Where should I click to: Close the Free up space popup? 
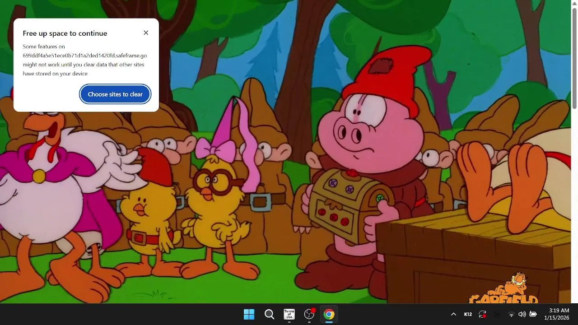tap(146, 33)
